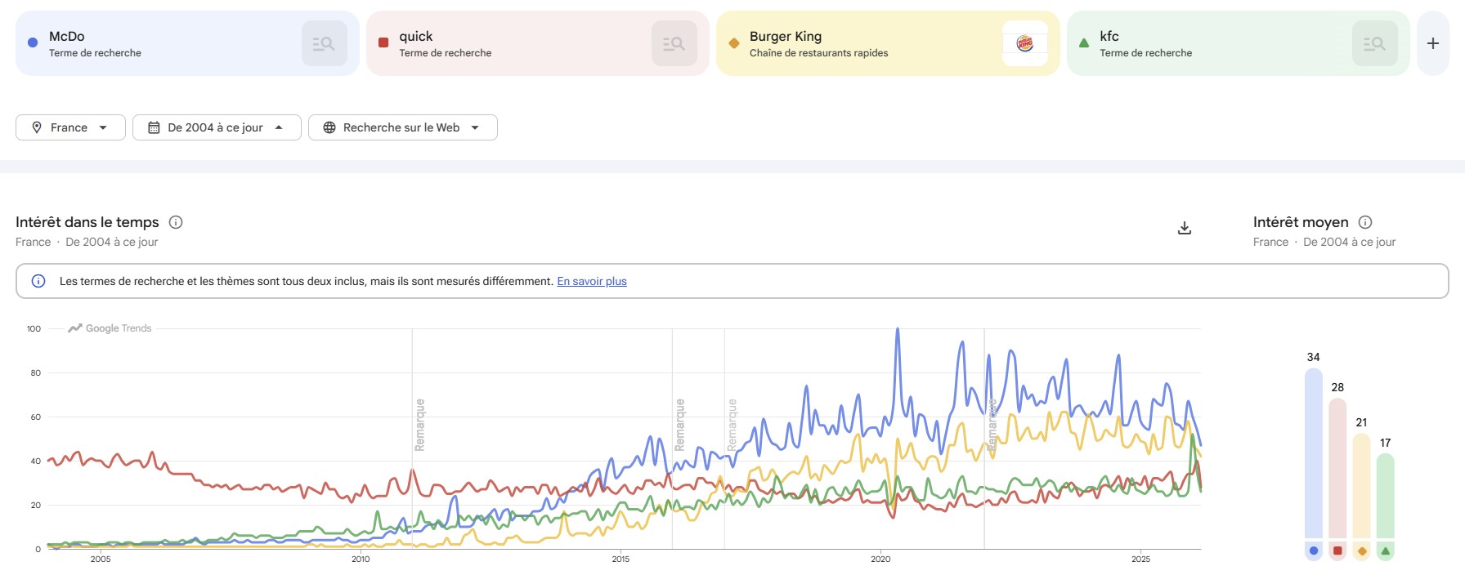Open the Intérêt moyen help icon
Image resolution: width=1465 pixels, height=584 pixels.
(x=1365, y=222)
